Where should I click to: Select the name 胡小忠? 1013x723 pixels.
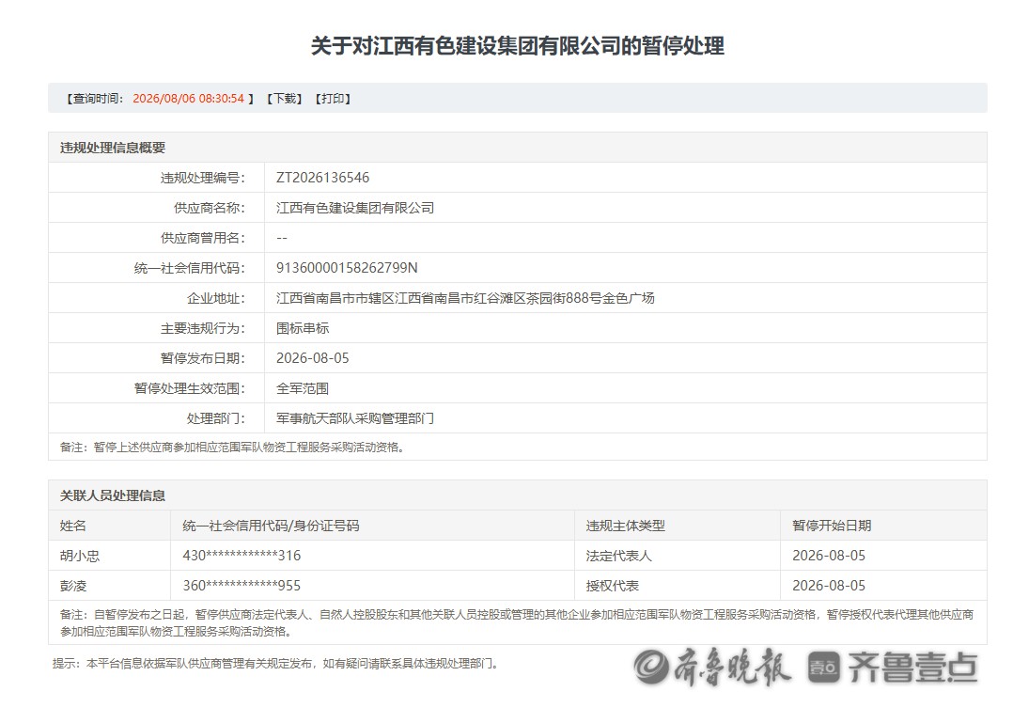click(x=80, y=556)
